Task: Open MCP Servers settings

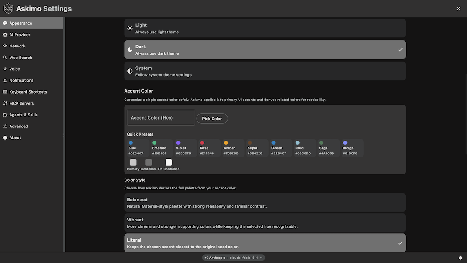Action: coord(31,103)
